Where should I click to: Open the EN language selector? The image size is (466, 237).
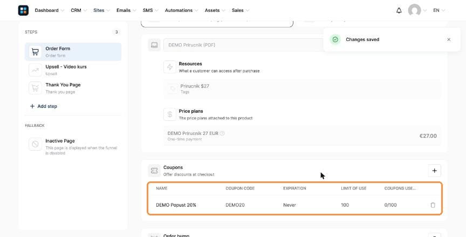pyautogui.click(x=439, y=10)
